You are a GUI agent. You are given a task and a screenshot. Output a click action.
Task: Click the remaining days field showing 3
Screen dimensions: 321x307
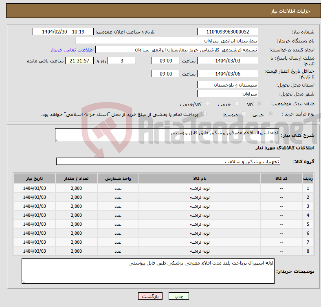122,60
